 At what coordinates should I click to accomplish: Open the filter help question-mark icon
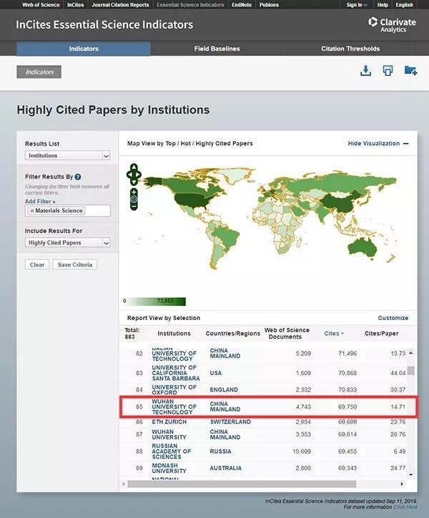pyautogui.click(x=78, y=176)
